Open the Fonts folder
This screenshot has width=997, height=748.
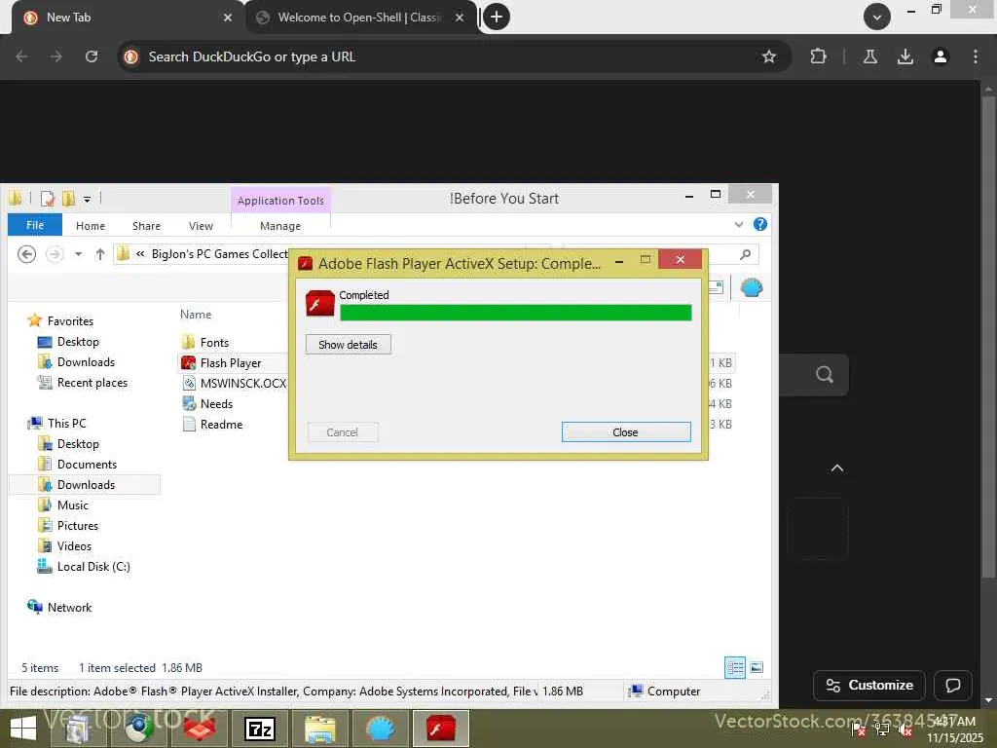pyautogui.click(x=214, y=342)
